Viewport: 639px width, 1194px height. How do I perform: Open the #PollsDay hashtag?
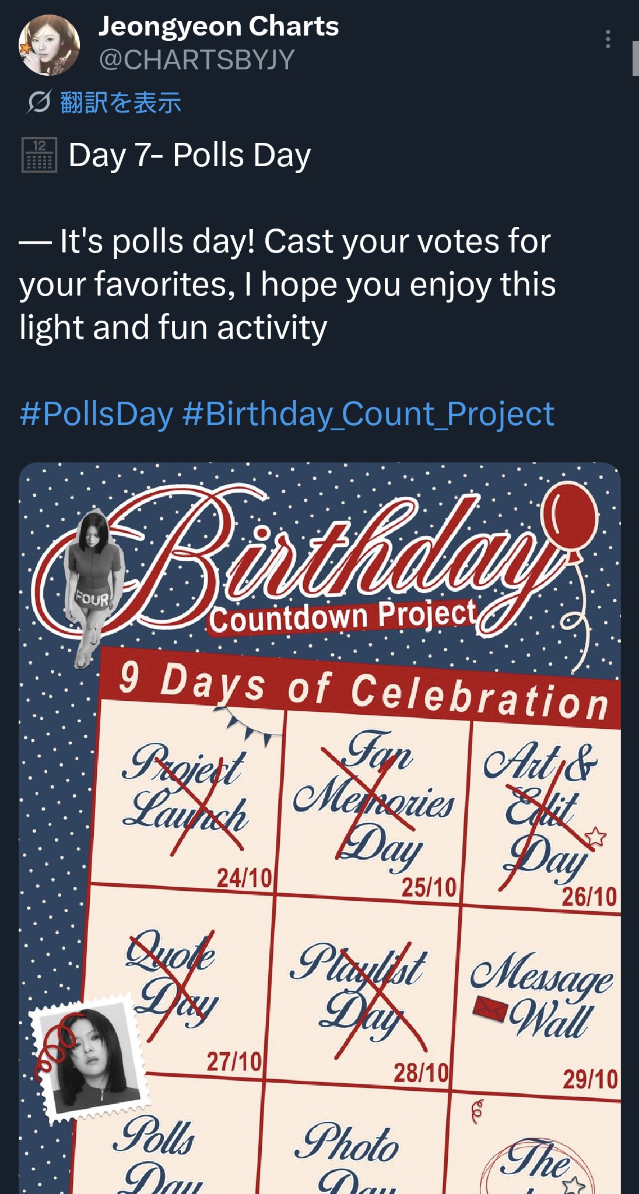96,414
